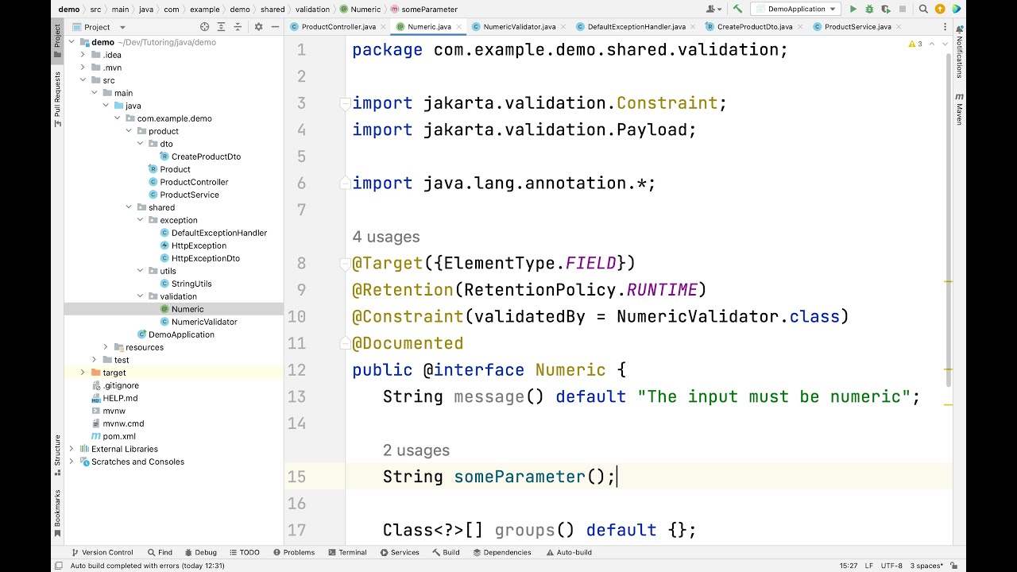Click the Build project hammer icon
The width and height of the screenshot is (1017, 572).
point(737,10)
